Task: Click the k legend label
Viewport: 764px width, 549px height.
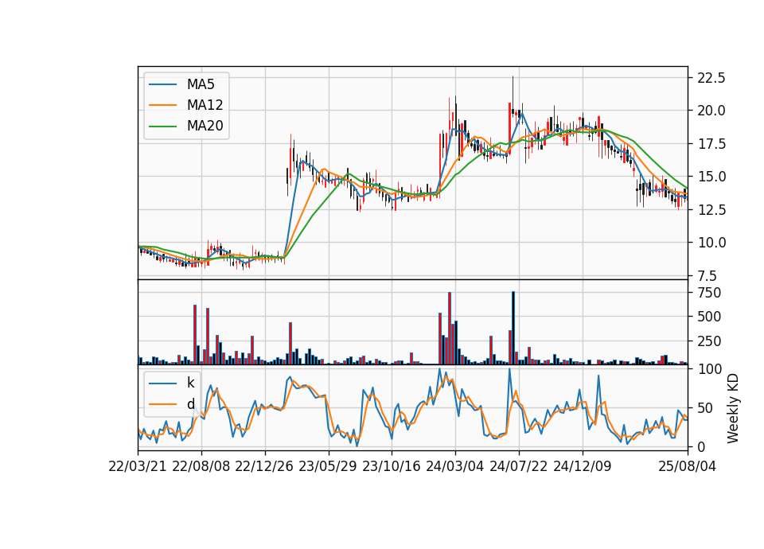Action: [x=190, y=383]
